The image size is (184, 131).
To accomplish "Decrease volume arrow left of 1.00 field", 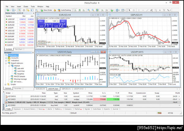I will tap(46, 21).
